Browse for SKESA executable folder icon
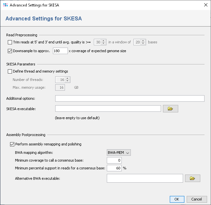This screenshot has height=205, width=211. pos(170,109)
